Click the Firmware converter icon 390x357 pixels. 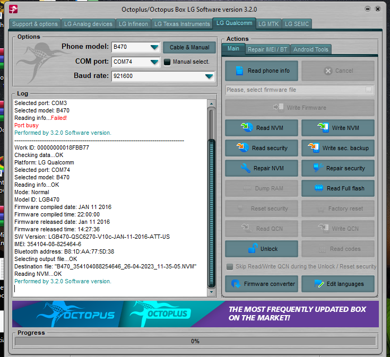point(235,284)
